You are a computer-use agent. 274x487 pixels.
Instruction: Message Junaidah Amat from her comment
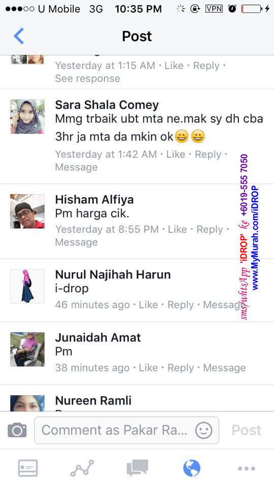click(x=224, y=368)
